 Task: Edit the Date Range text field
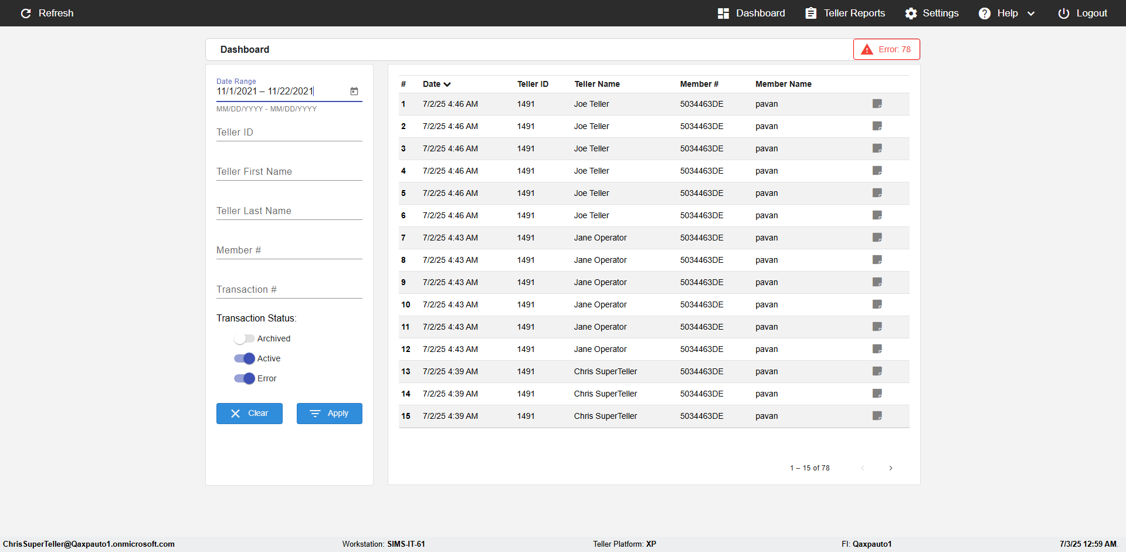coord(280,91)
